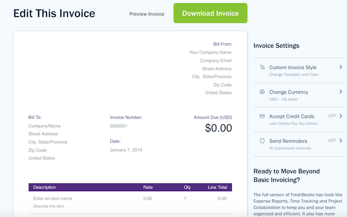347x217 pixels.
Task: Click the Bill To Company/Name field
Action: [x=44, y=126]
